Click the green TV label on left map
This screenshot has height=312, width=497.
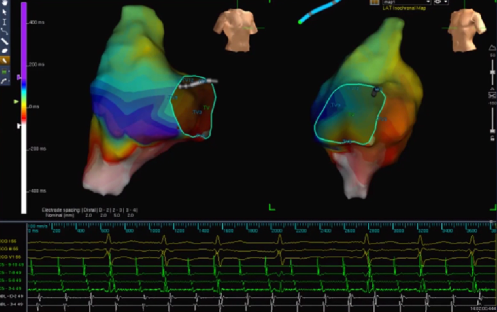click(x=206, y=108)
